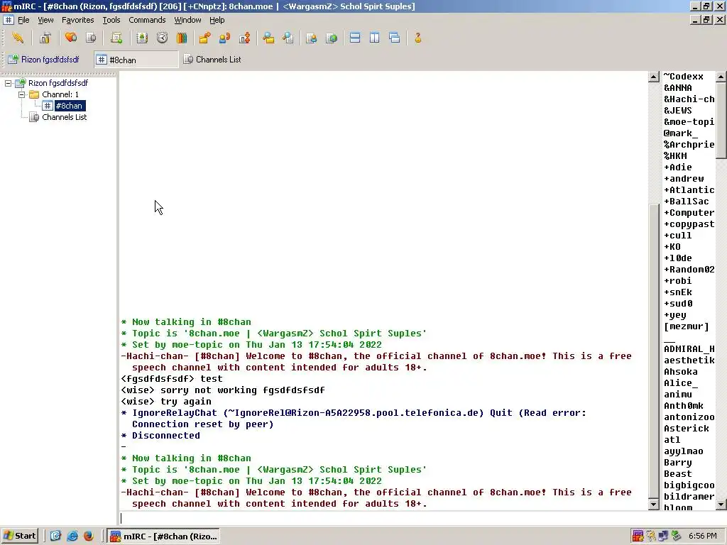
Task: Switch to the Rizon fgsdfdsfsdf switchbar tab
Action: click(x=44, y=60)
